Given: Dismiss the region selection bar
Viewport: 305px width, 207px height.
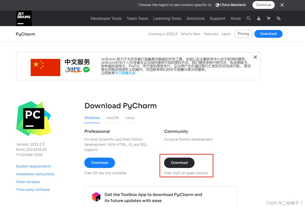Looking at the screenshot, I should (x=282, y=5).
